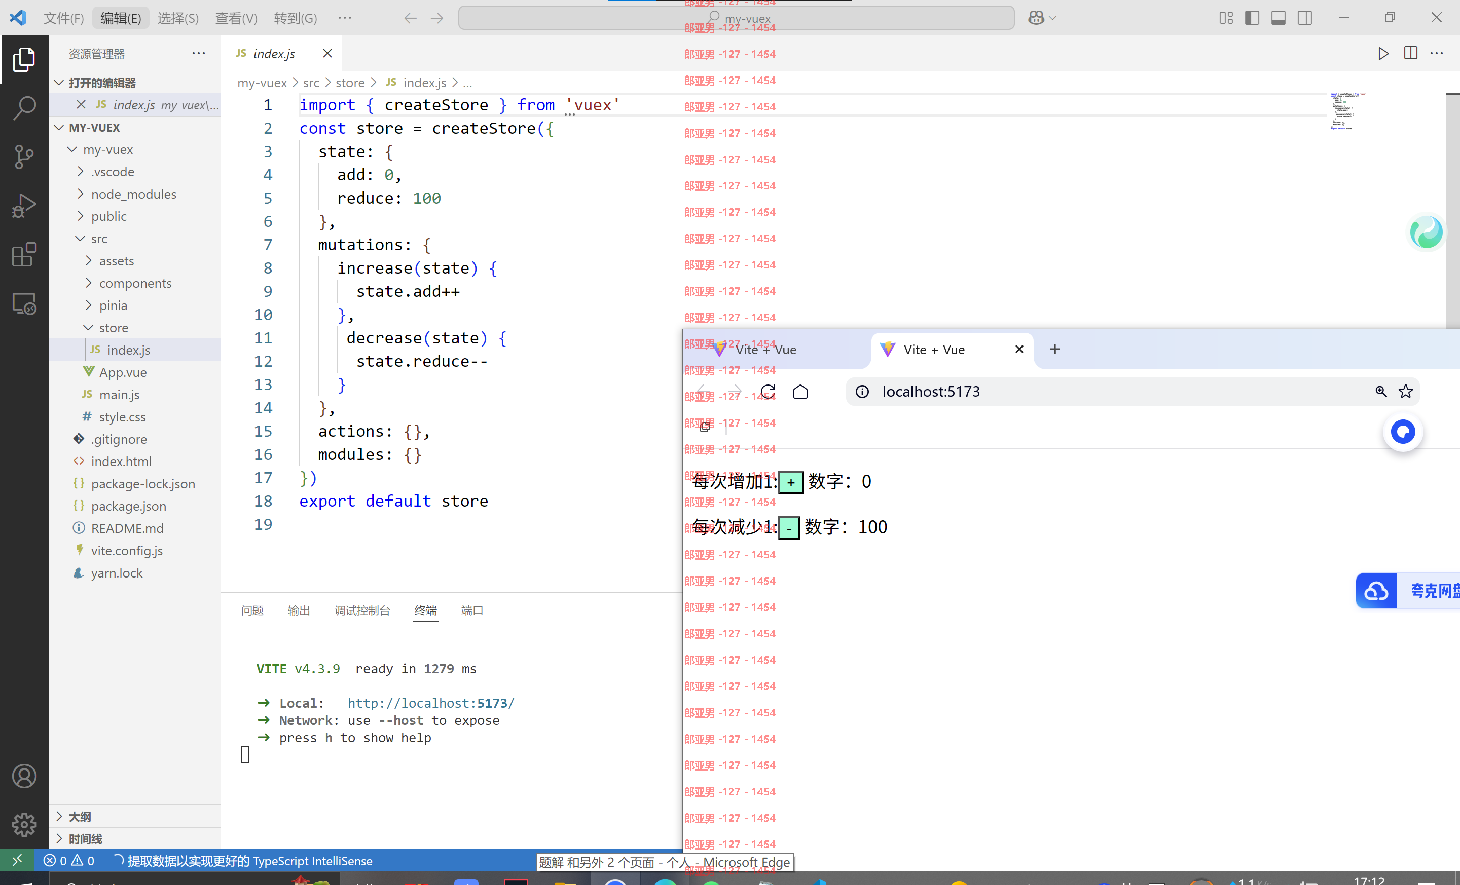
Task: Click the editor minimap preview
Action: pyautogui.click(x=1347, y=111)
